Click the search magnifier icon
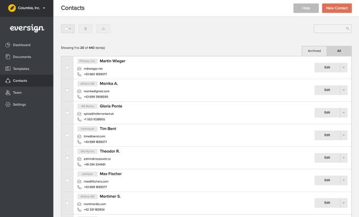This screenshot has width=359, height=217. (x=347, y=29)
